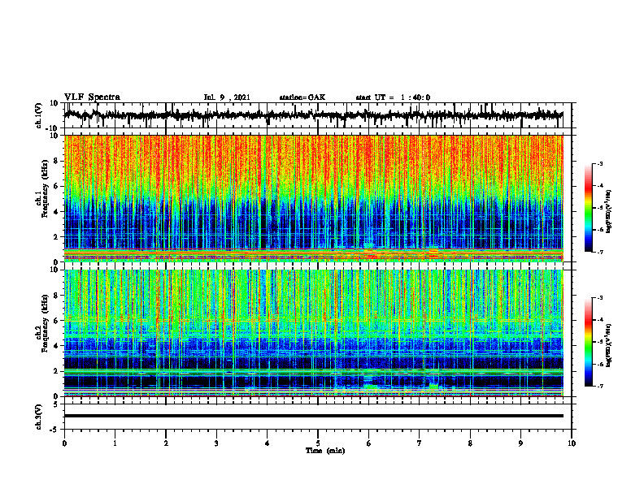Image resolution: width=644 pixels, height=497 pixels.
Task: Click time axis tick label 5
Action: [318, 443]
